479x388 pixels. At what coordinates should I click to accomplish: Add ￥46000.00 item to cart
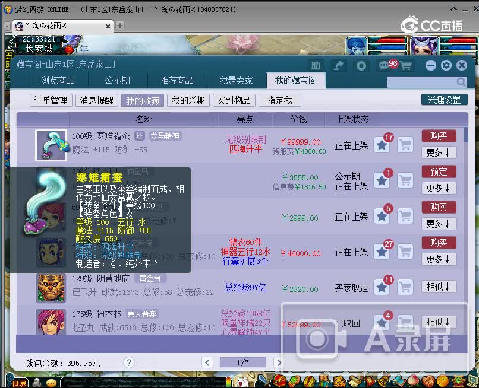tap(405, 252)
